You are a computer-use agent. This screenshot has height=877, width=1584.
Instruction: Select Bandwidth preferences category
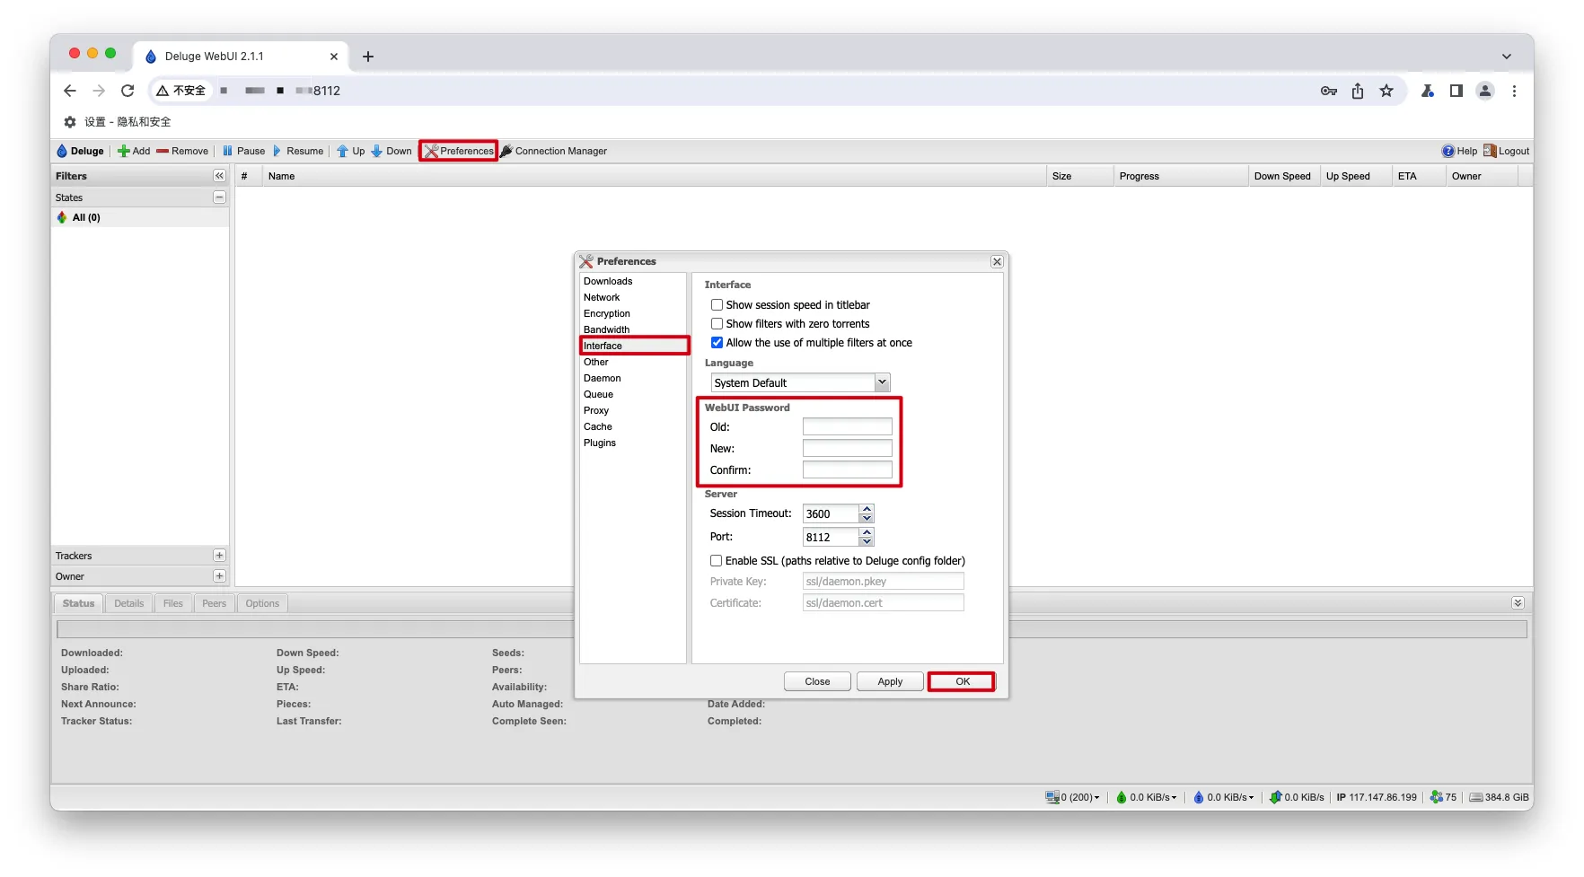[x=633, y=329]
